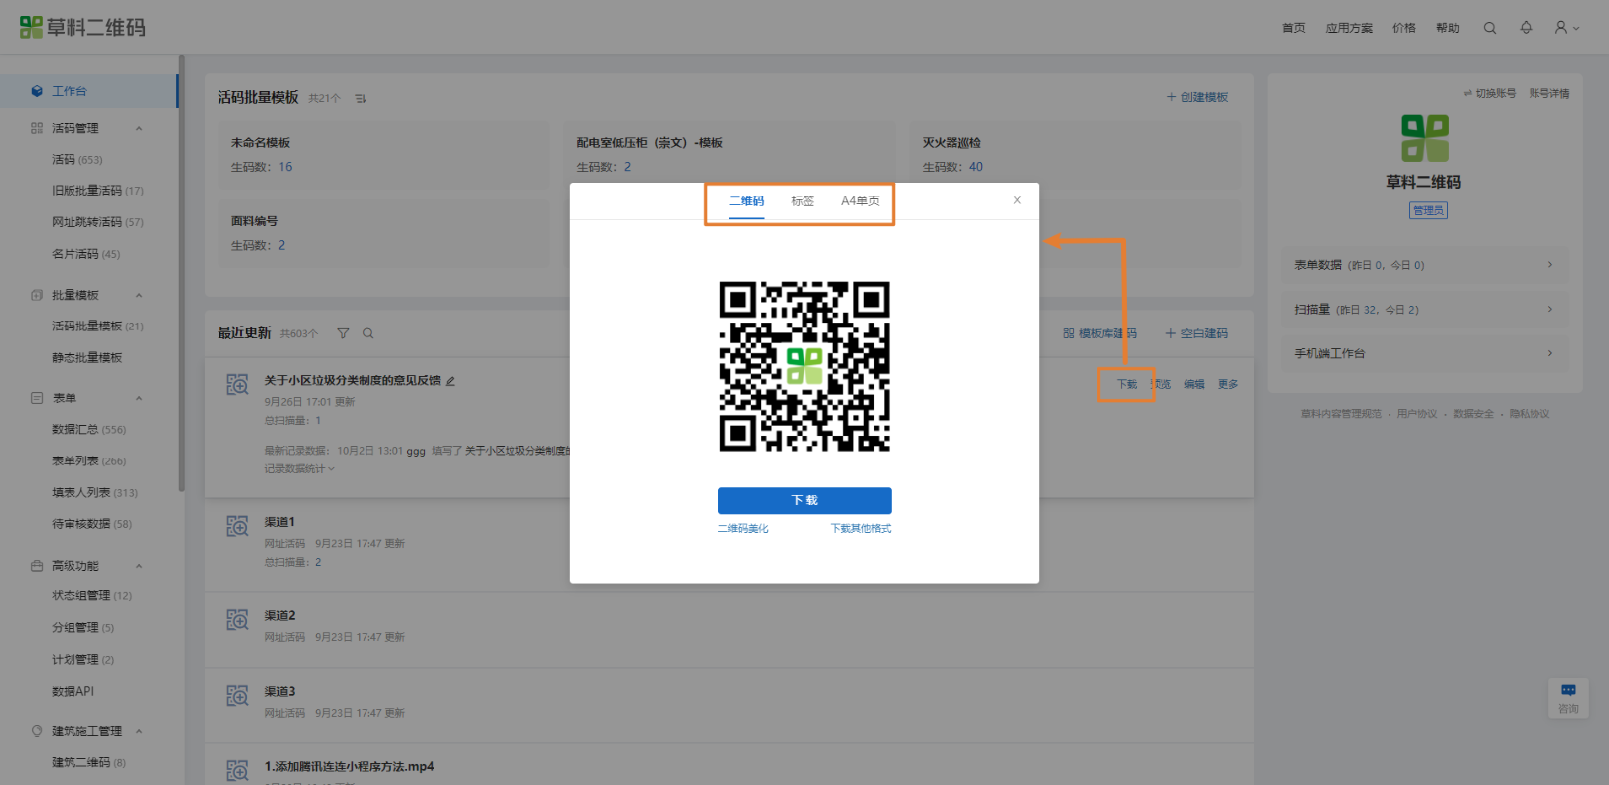This screenshot has height=785, width=1609.
Task: Open 数据汇总 (556) in sidebar
Action: (88, 429)
